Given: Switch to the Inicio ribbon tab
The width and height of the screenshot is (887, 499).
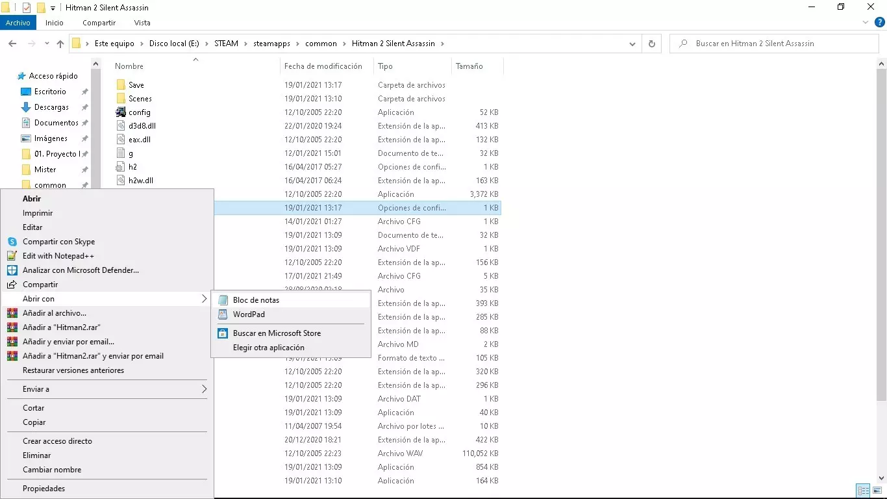Looking at the screenshot, I should pos(55,23).
